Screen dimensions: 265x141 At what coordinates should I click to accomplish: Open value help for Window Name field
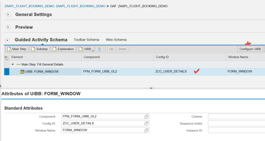click(x=146, y=130)
